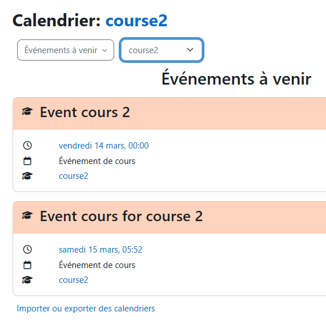
Task: Open samedi 15 mars, 05:52 date link
Action: [100, 250]
